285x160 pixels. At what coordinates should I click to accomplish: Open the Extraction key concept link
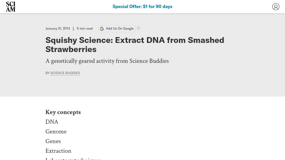[x=58, y=151]
